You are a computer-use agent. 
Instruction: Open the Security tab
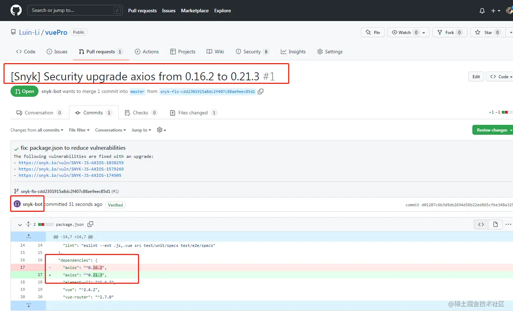[x=252, y=52]
